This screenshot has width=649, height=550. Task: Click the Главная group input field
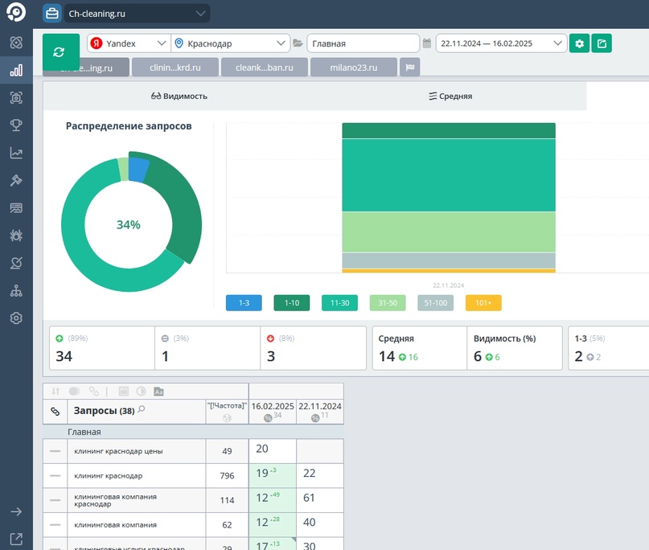tap(363, 43)
